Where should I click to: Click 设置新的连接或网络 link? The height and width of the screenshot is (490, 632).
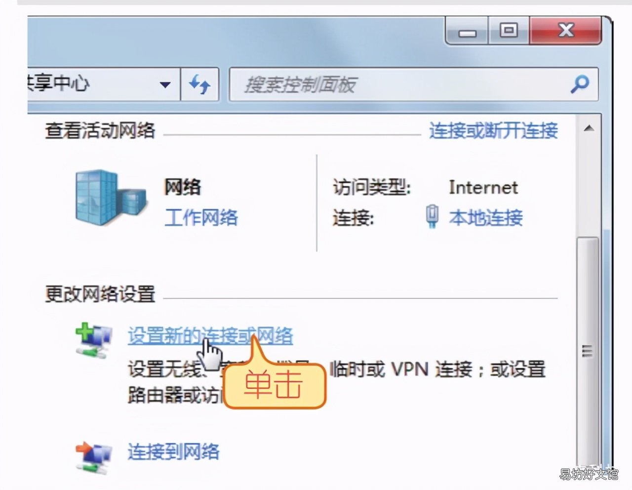210,336
